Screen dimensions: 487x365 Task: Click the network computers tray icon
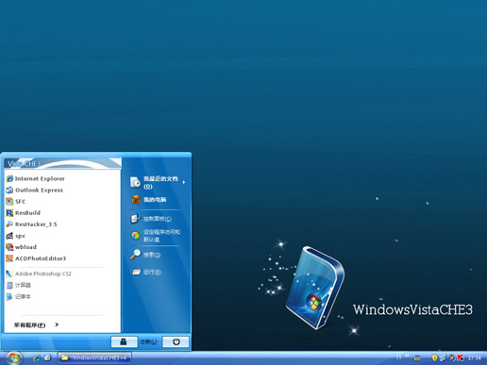[x=443, y=357]
